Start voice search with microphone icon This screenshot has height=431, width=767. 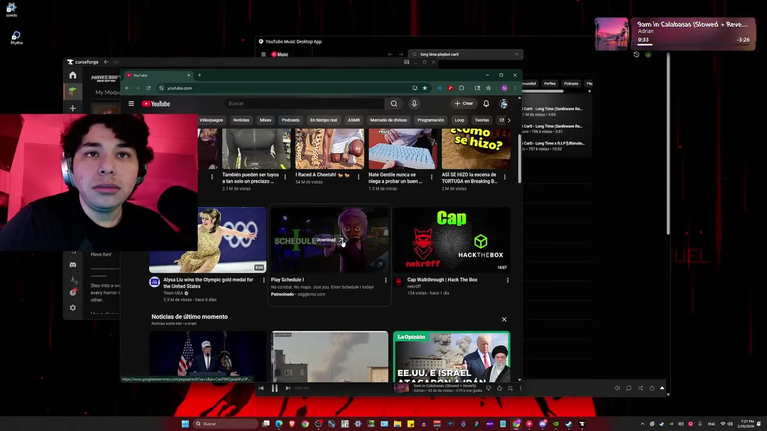tap(413, 104)
